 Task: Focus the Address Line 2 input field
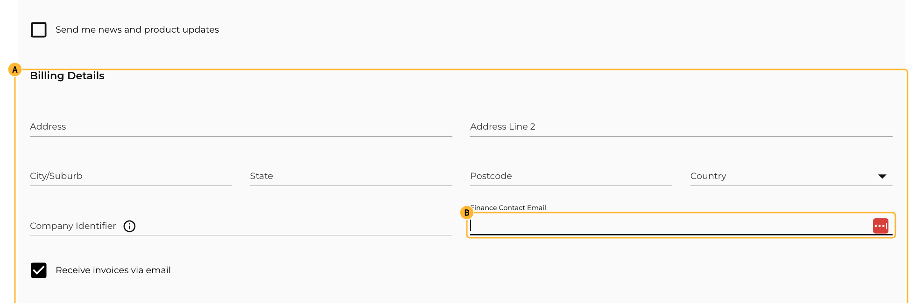click(681, 127)
